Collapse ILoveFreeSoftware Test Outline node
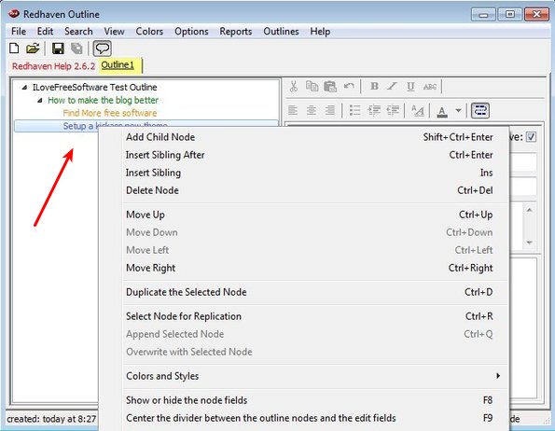Screen dimensions: 555x431 click(x=24, y=88)
